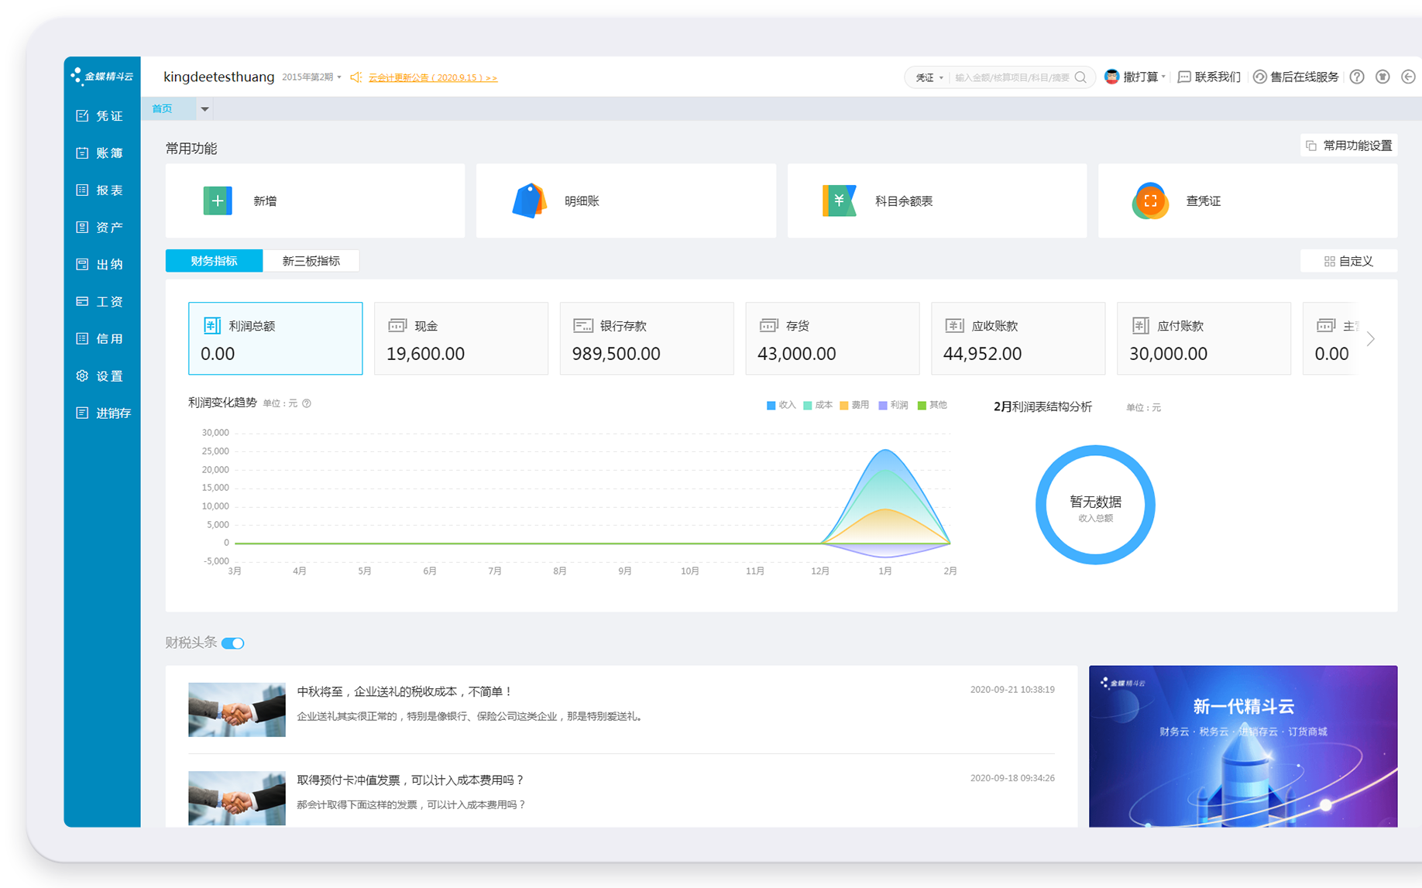The width and height of the screenshot is (1422, 888).
Task: Open the 科目余额表 yen icon
Action: coord(839,201)
